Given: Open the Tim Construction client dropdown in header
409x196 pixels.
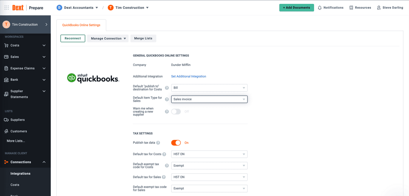Looking at the screenshot, I should tap(147, 8).
